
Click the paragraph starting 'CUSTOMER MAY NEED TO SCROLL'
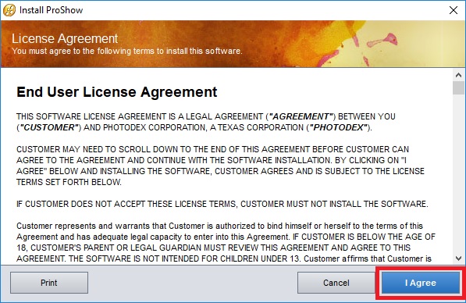(x=220, y=166)
